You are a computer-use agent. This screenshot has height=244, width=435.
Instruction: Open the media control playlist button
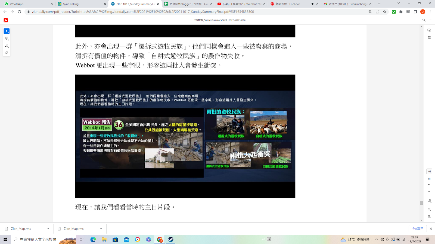coord(408,12)
